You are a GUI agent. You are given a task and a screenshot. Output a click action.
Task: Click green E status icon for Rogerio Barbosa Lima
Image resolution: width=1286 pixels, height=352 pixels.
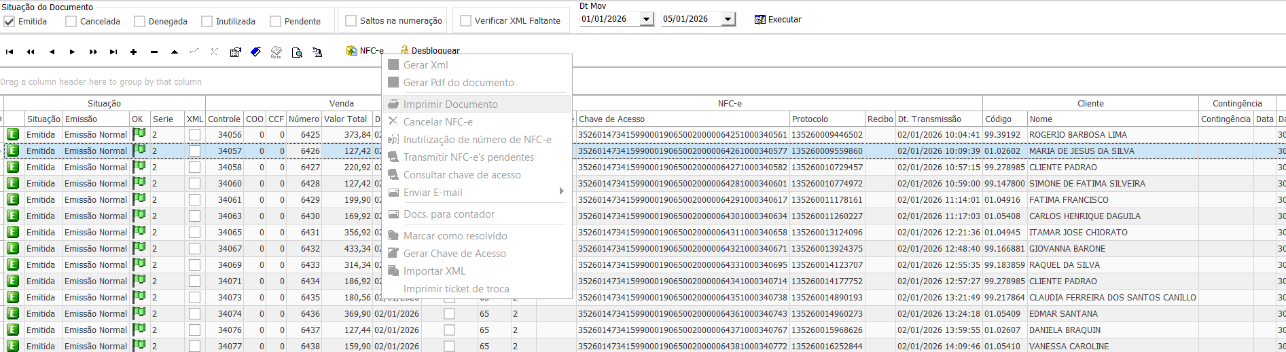pos(12,134)
